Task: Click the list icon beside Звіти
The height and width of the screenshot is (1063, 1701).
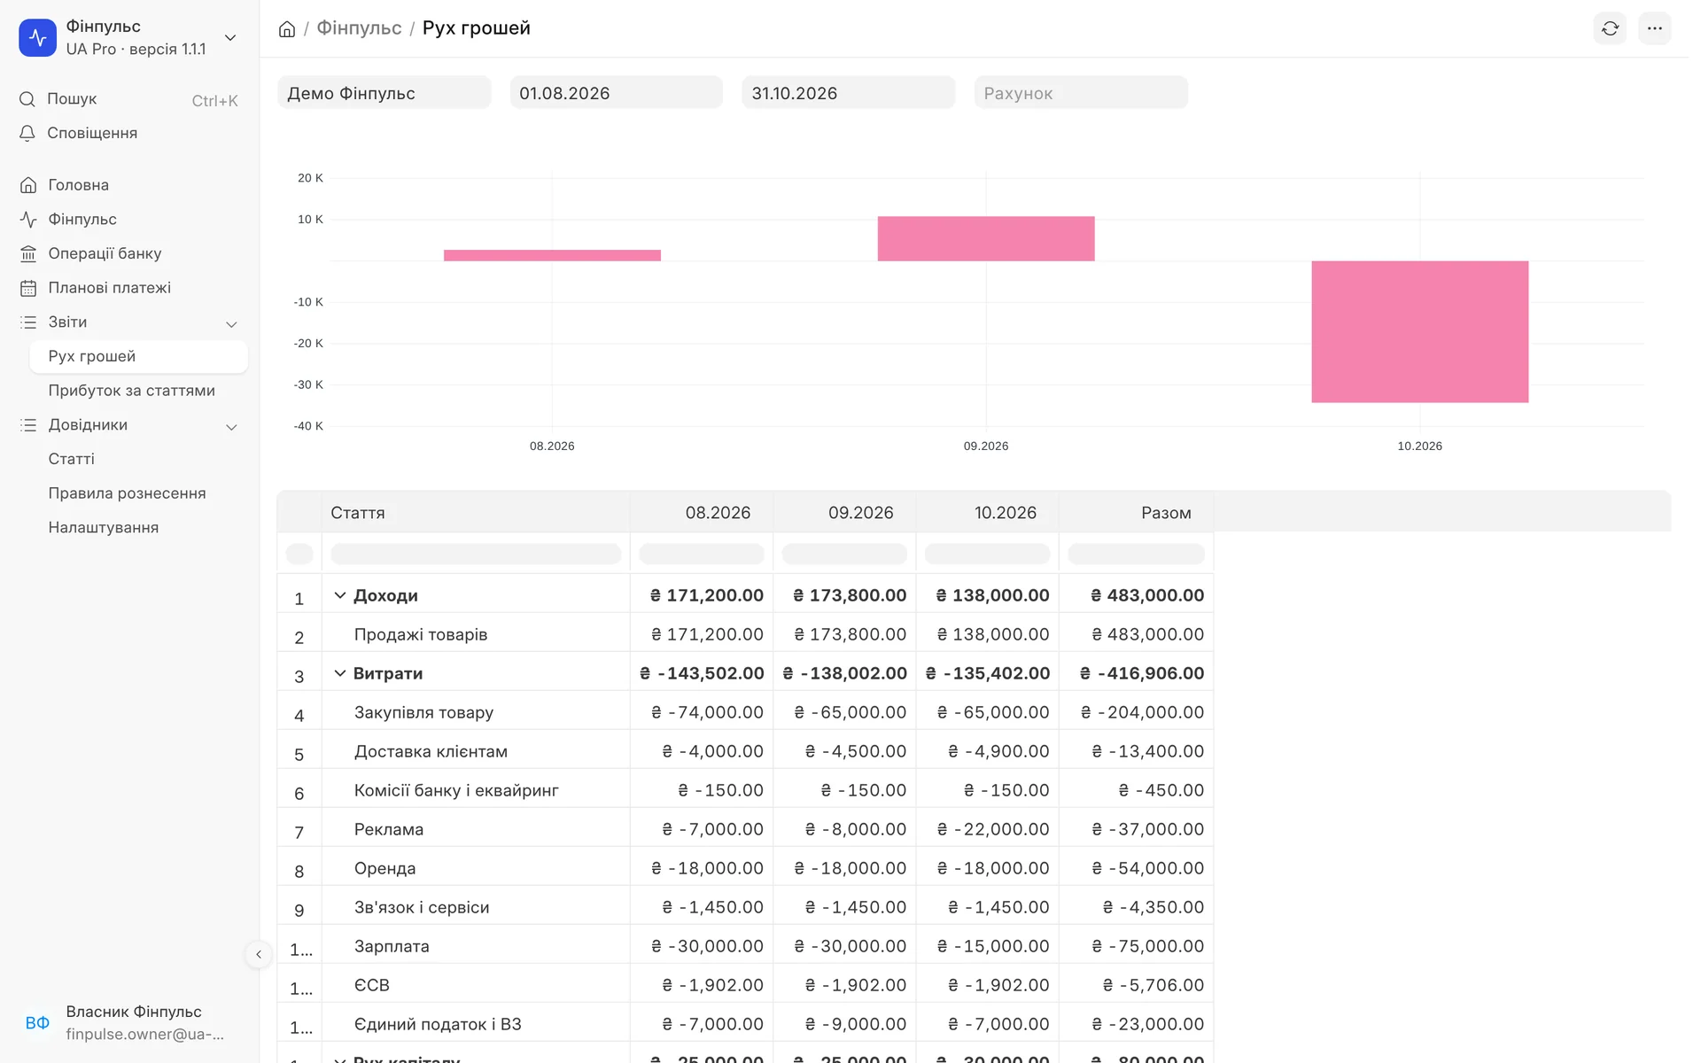Action: [28, 322]
